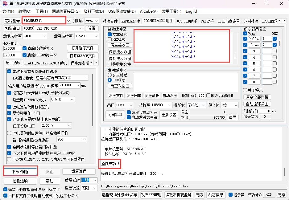The height and width of the screenshot is (200, 289).
Task: Click 扫描串口 button
Action: [13, 28]
